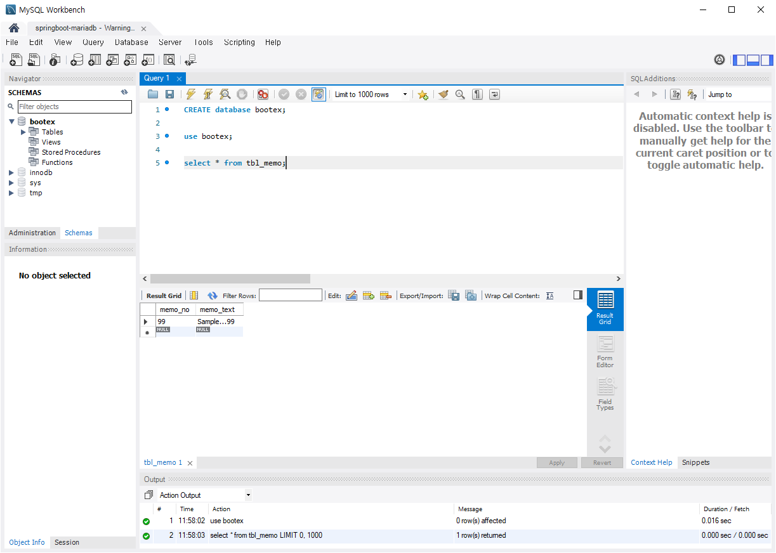Delete selected rows in the result grid
The image size is (776, 553).
click(385, 296)
